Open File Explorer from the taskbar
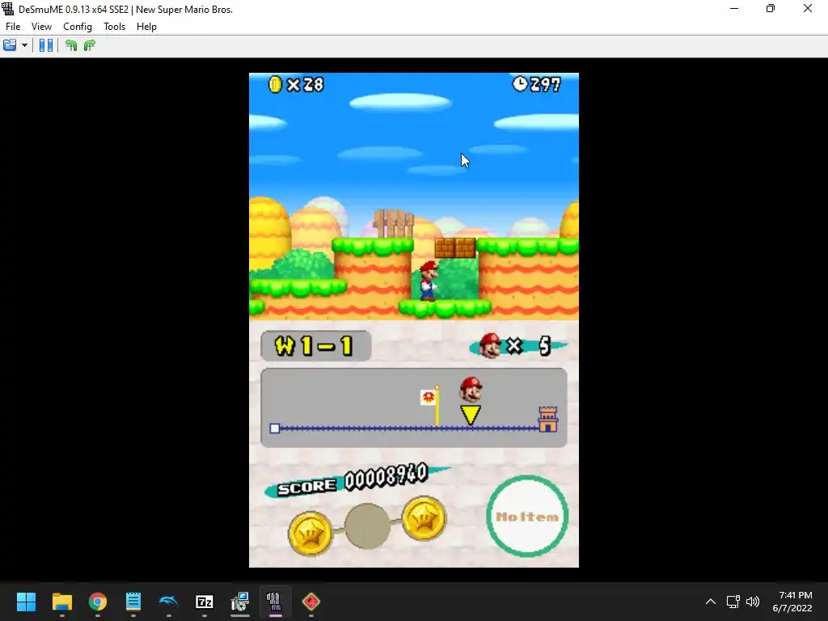828x621 pixels. pos(61,602)
